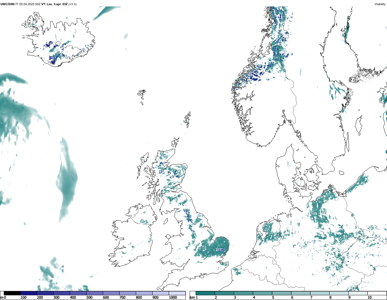Screen dimensions: 387x300
Task: Click the '400' label on metre scale
Action: tap(73, 298)
